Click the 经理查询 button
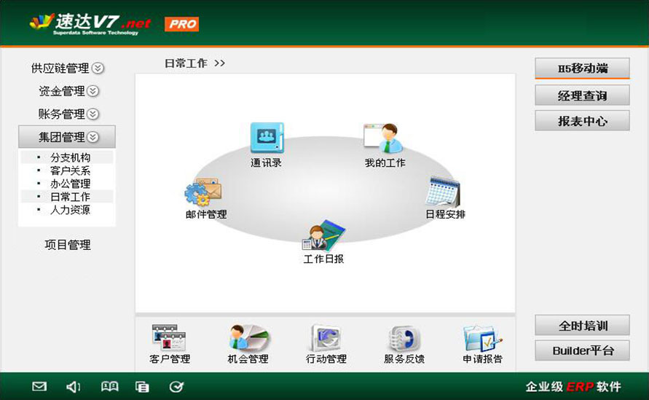The width and height of the screenshot is (649, 400). pyautogui.click(x=583, y=95)
